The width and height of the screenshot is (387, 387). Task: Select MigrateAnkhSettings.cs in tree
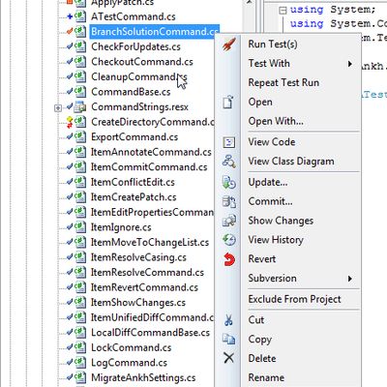143,377
